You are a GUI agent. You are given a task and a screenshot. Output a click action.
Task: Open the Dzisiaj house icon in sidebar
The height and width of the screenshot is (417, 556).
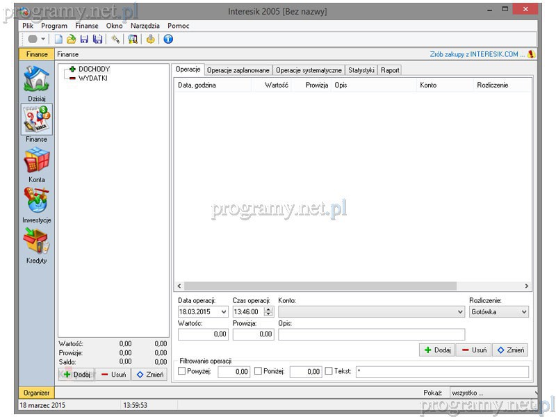pos(36,79)
